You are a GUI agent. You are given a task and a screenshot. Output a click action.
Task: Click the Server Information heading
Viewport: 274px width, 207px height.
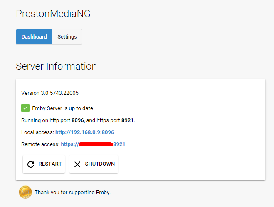click(x=56, y=66)
